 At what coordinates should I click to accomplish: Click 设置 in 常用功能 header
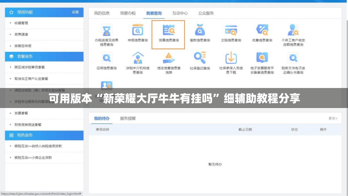click(x=75, y=12)
